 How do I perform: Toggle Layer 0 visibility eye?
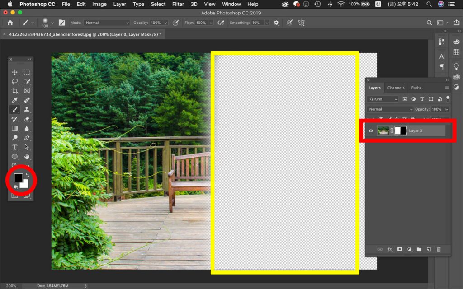[371, 131]
